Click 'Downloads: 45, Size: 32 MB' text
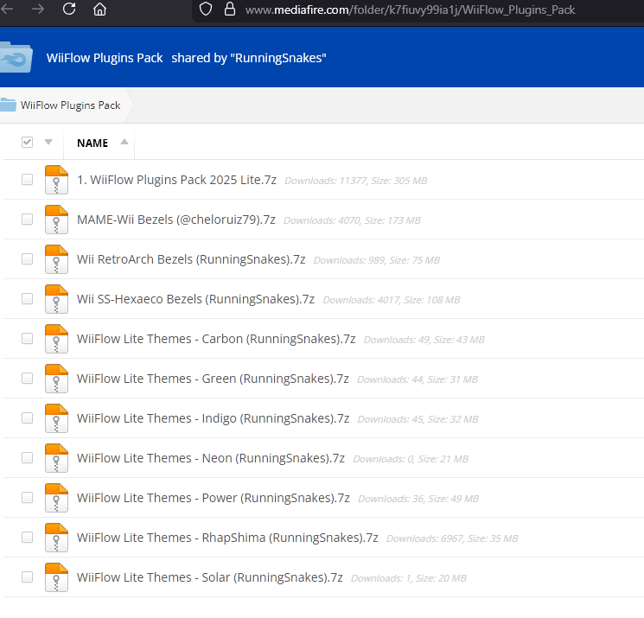This screenshot has width=644, height=618. click(x=418, y=419)
